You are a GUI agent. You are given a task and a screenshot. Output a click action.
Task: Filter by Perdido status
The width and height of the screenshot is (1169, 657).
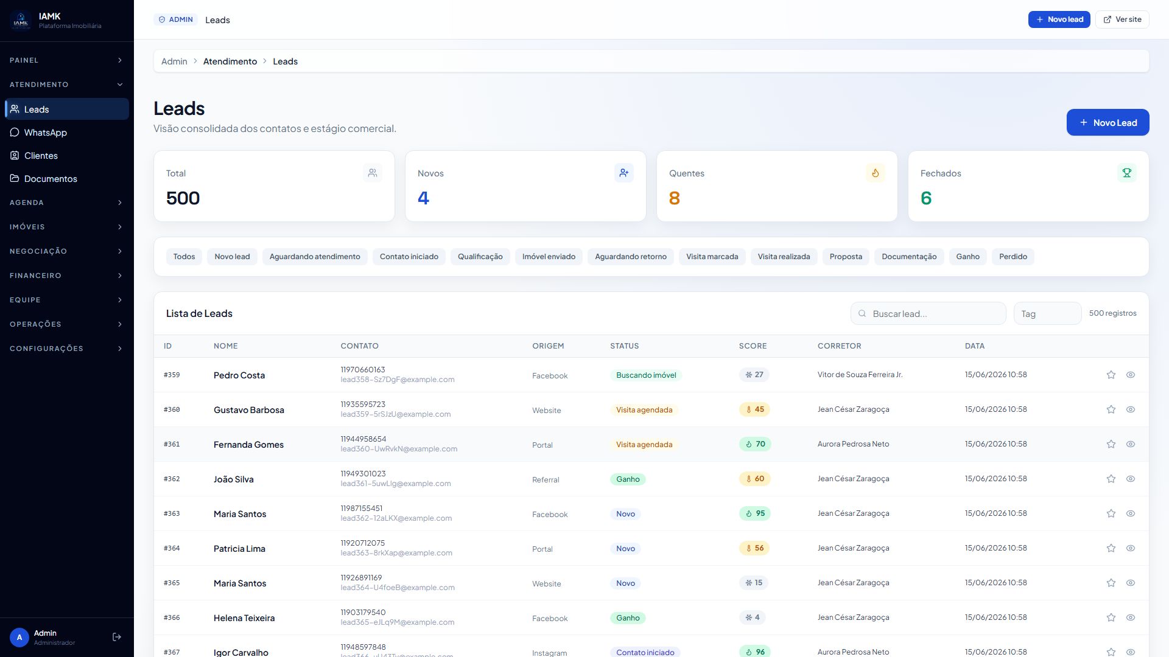(1013, 257)
